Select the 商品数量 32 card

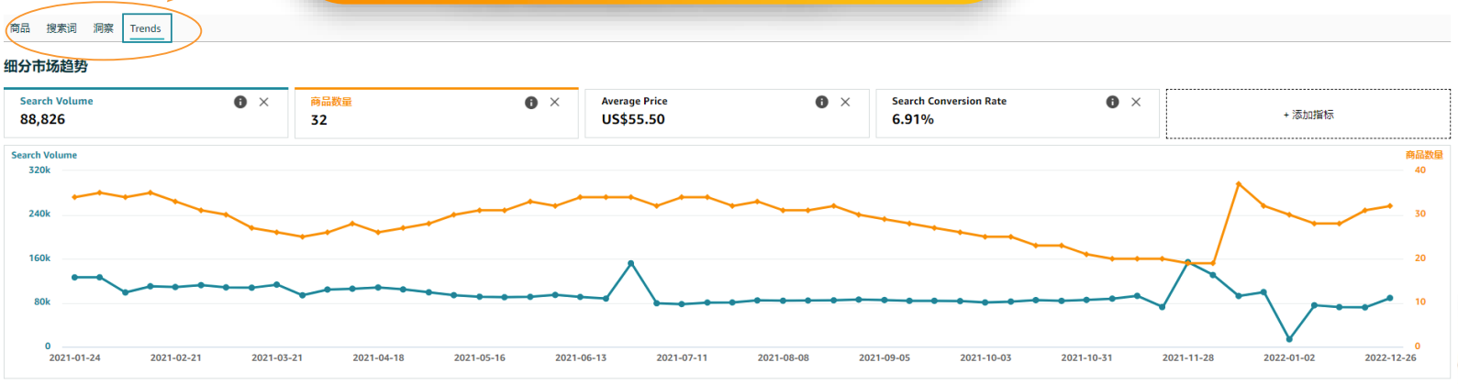(x=437, y=113)
